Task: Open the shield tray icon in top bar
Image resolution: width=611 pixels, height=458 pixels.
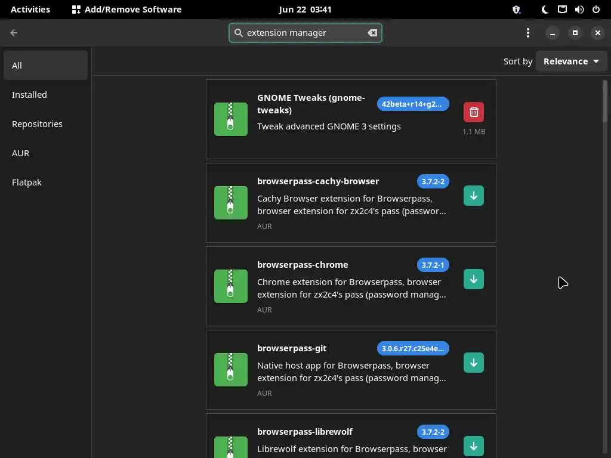Action: point(516,10)
